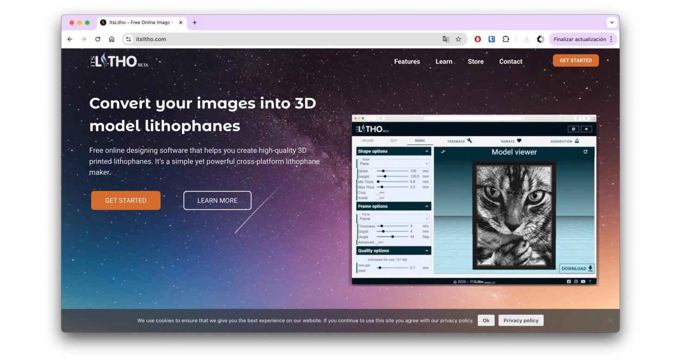This screenshot has width=681, height=361.
Task: Dismiss the cookie notice with X
Action: point(610,321)
